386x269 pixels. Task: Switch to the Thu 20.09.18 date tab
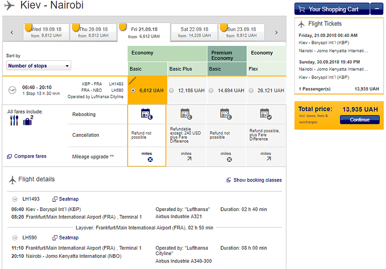point(94,32)
